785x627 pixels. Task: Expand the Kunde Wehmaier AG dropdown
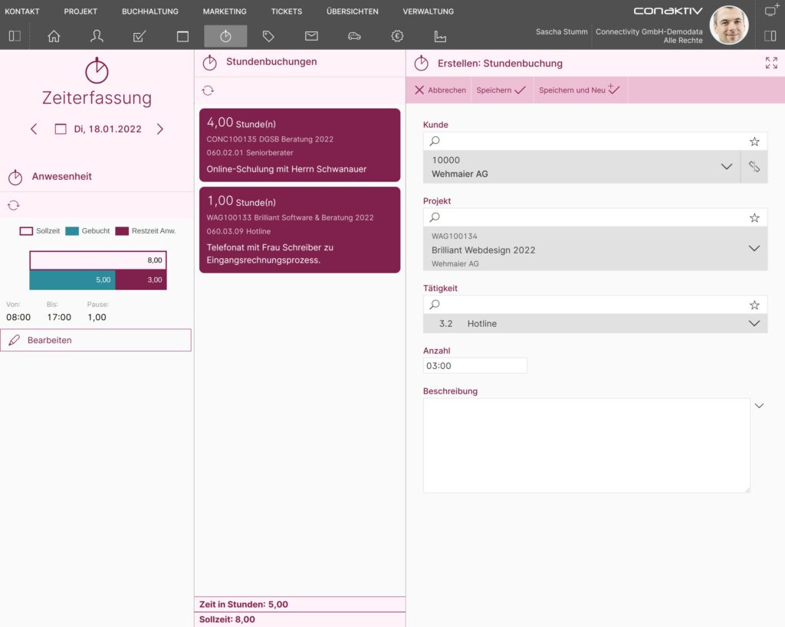coord(727,166)
